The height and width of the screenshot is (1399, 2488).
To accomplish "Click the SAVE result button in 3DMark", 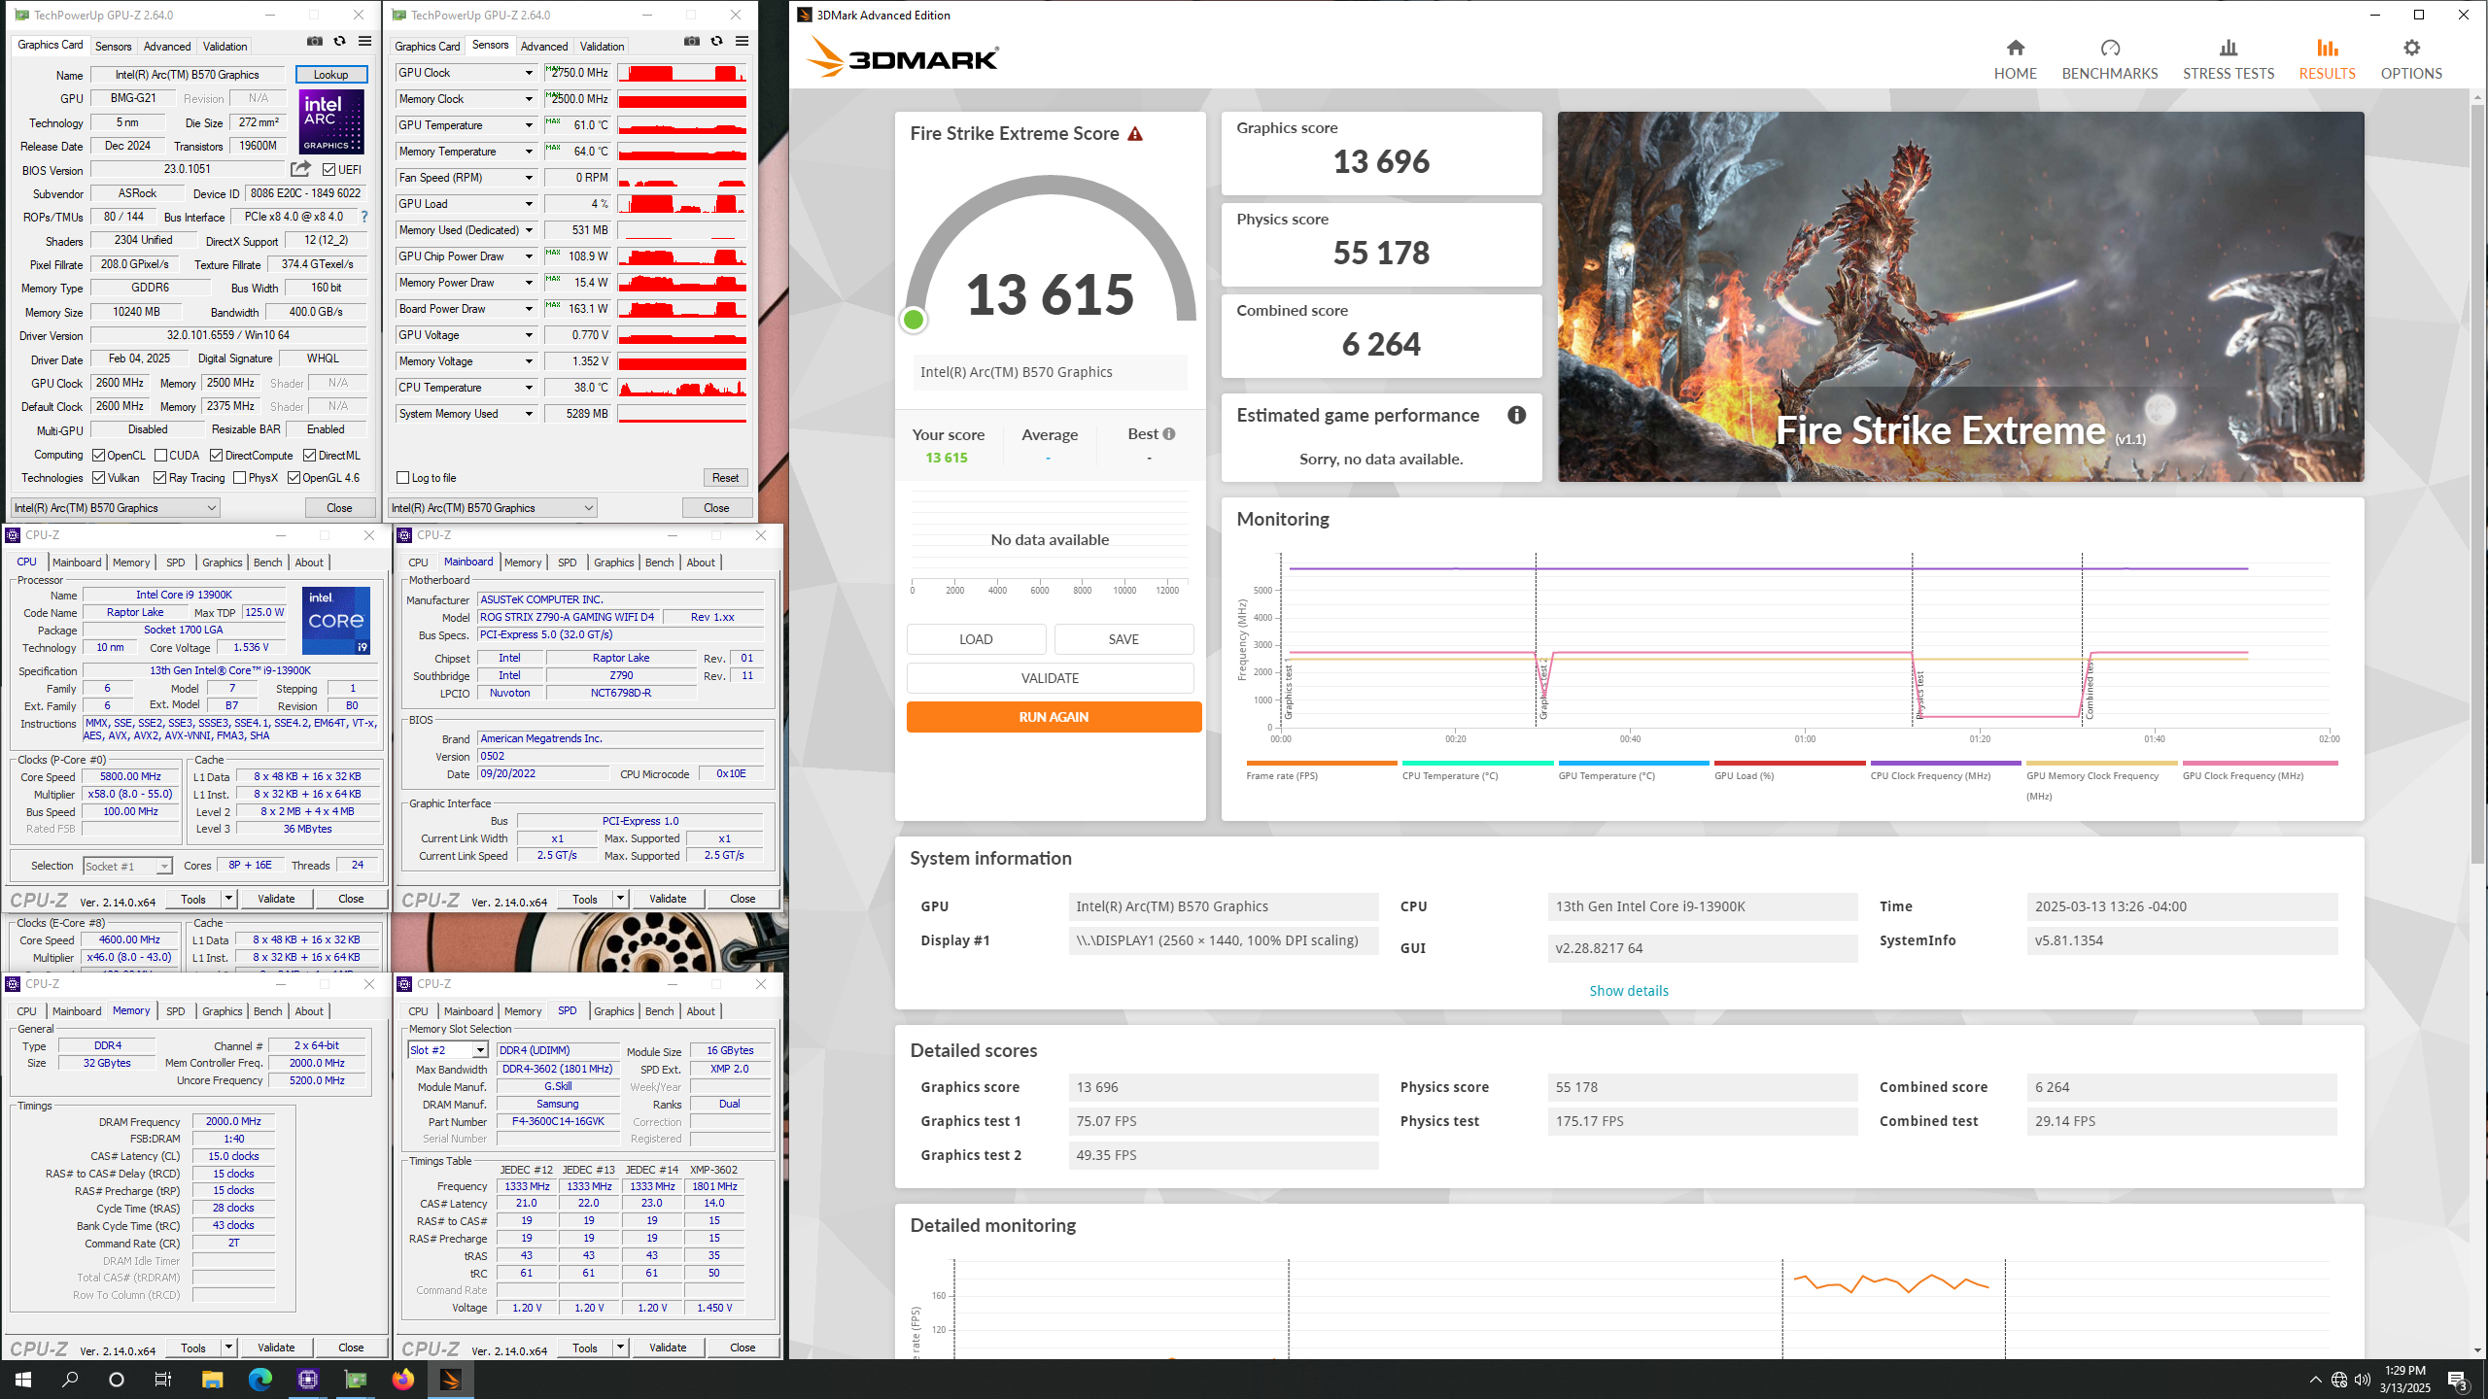I will 1123,639.
